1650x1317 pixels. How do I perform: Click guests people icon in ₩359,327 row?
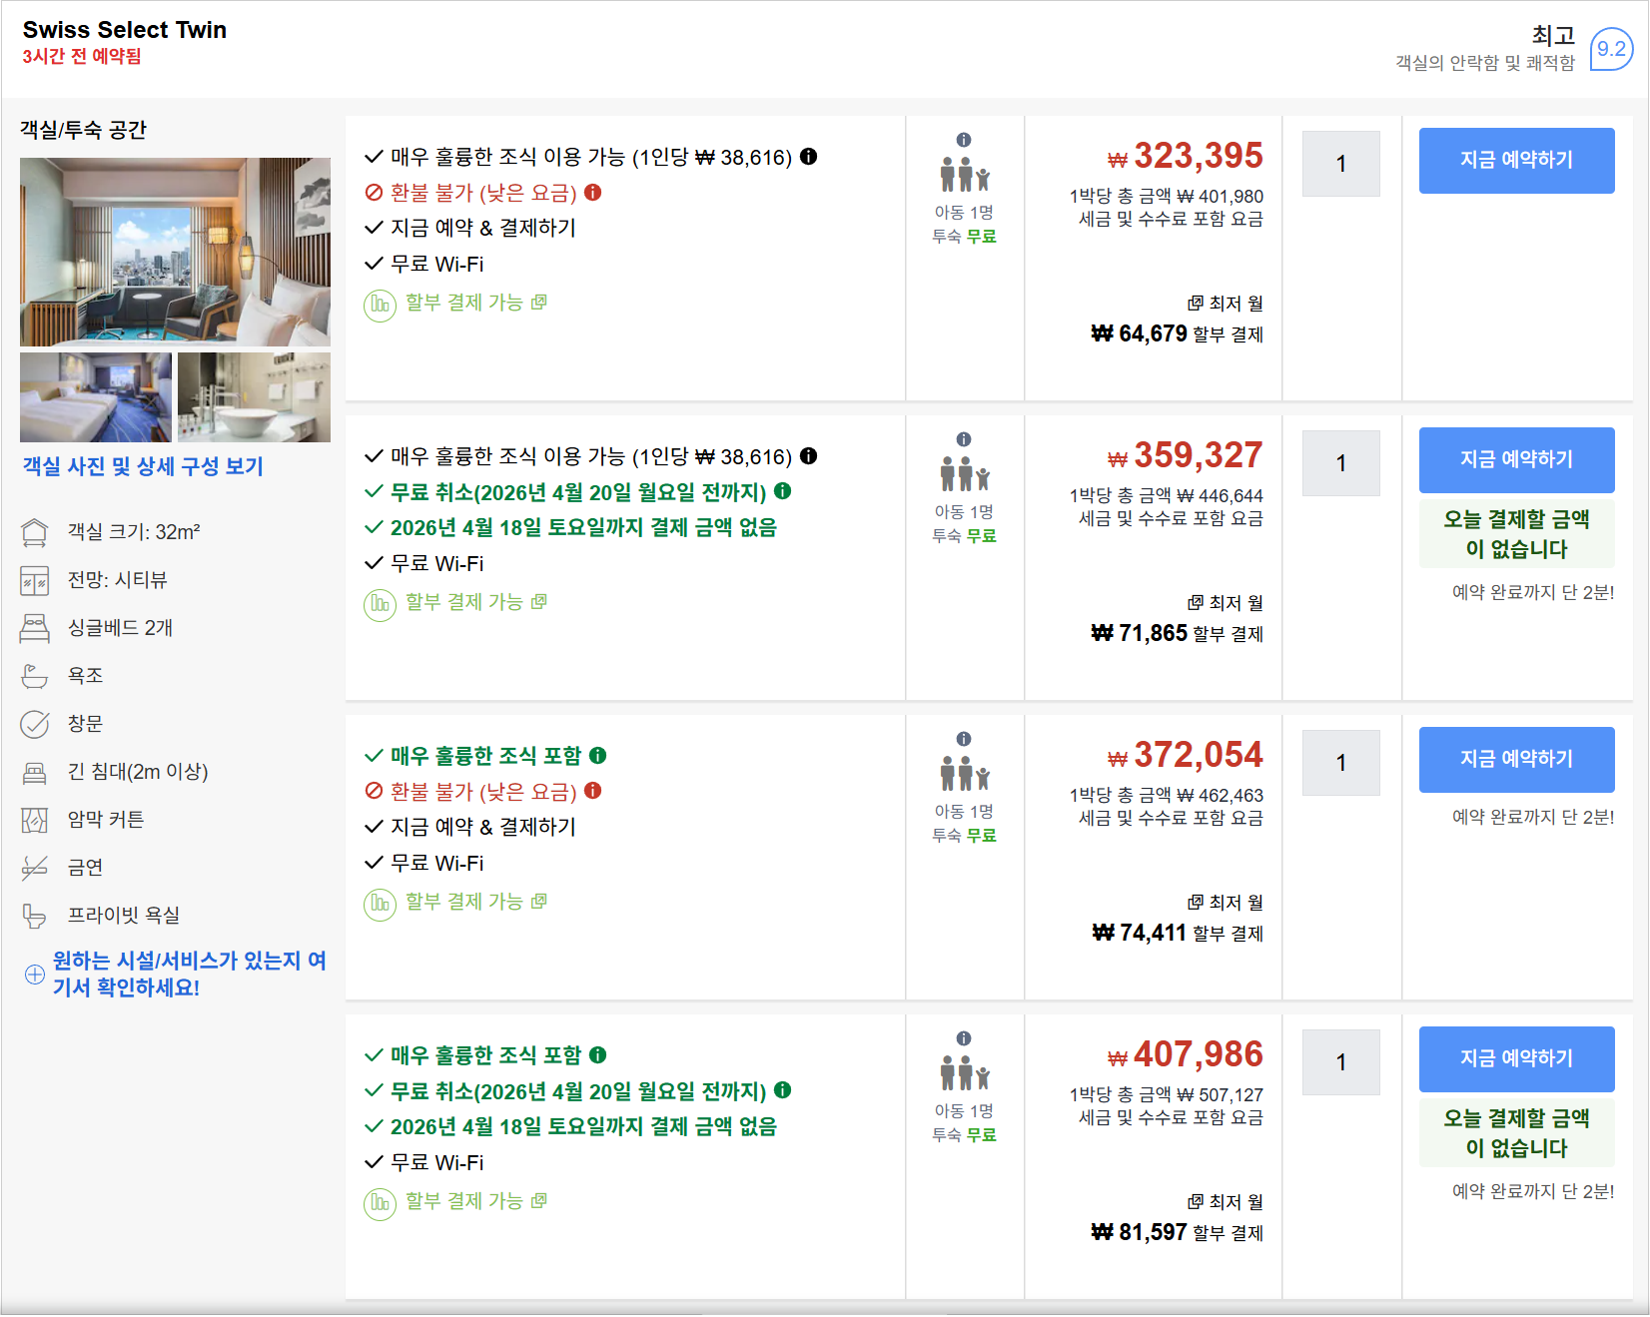pos(964,474)
